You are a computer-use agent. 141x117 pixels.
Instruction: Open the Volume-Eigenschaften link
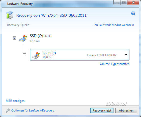(114, 64)
